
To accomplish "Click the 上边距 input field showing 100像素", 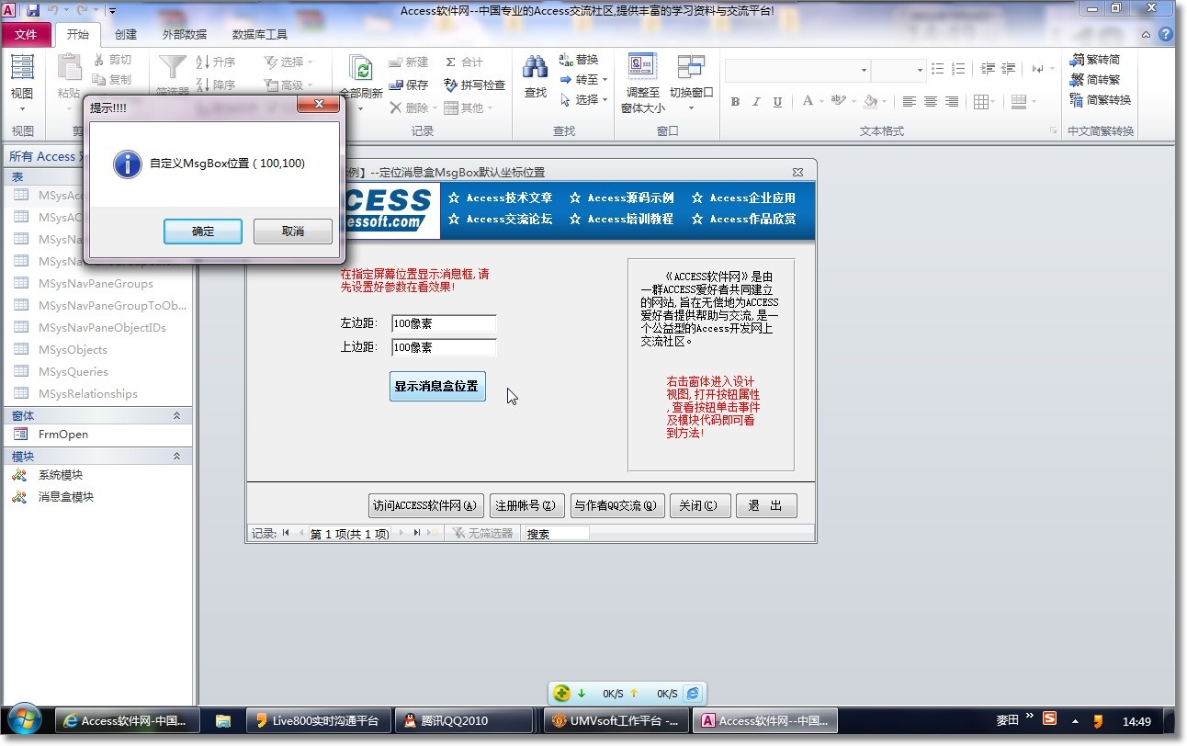I will (x=444, y=347).
